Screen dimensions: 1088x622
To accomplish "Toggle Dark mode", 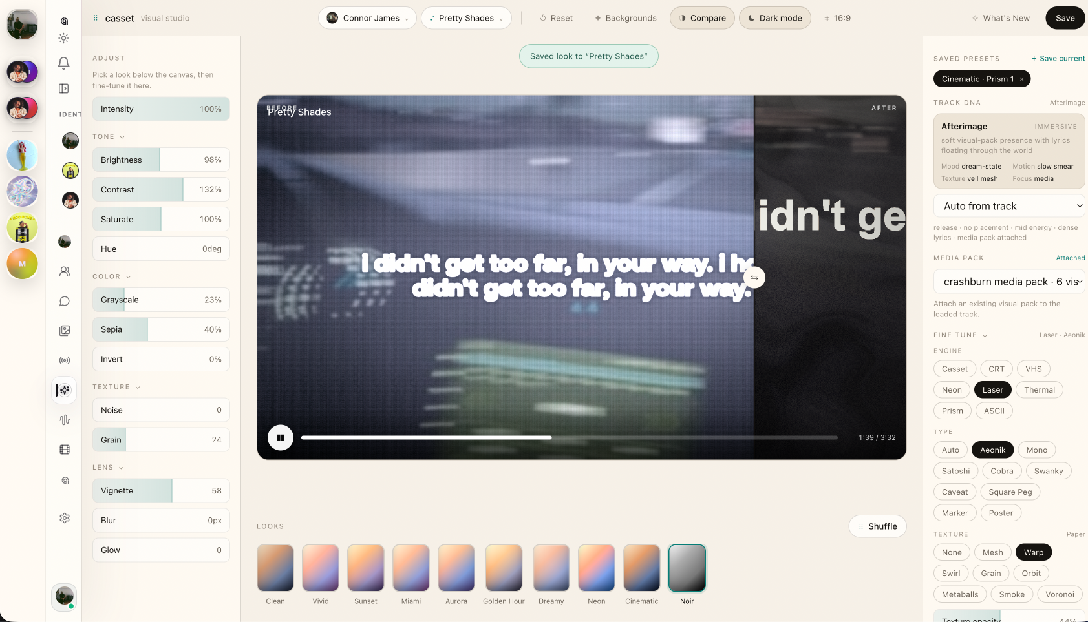I will click(775, 18).
